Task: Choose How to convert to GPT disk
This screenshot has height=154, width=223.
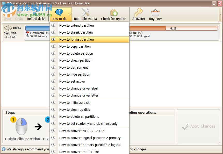Action: point(89,151)
